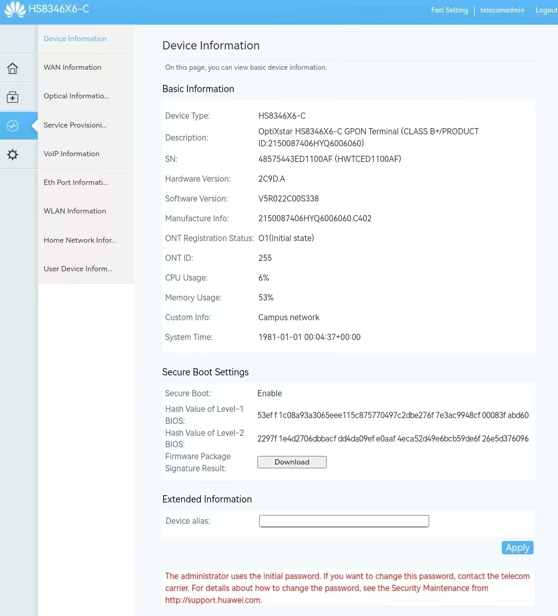Open User Device Information
Viewport: 558px width, 616px height.
tap(78, 269)
